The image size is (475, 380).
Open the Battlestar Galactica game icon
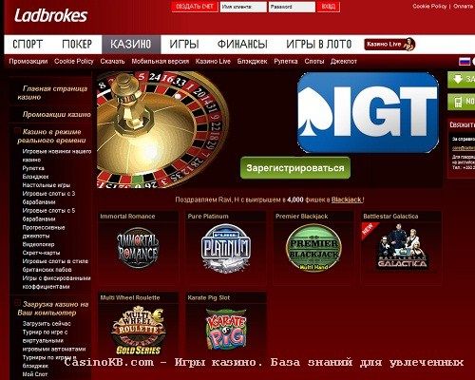(x=402, y=247)
